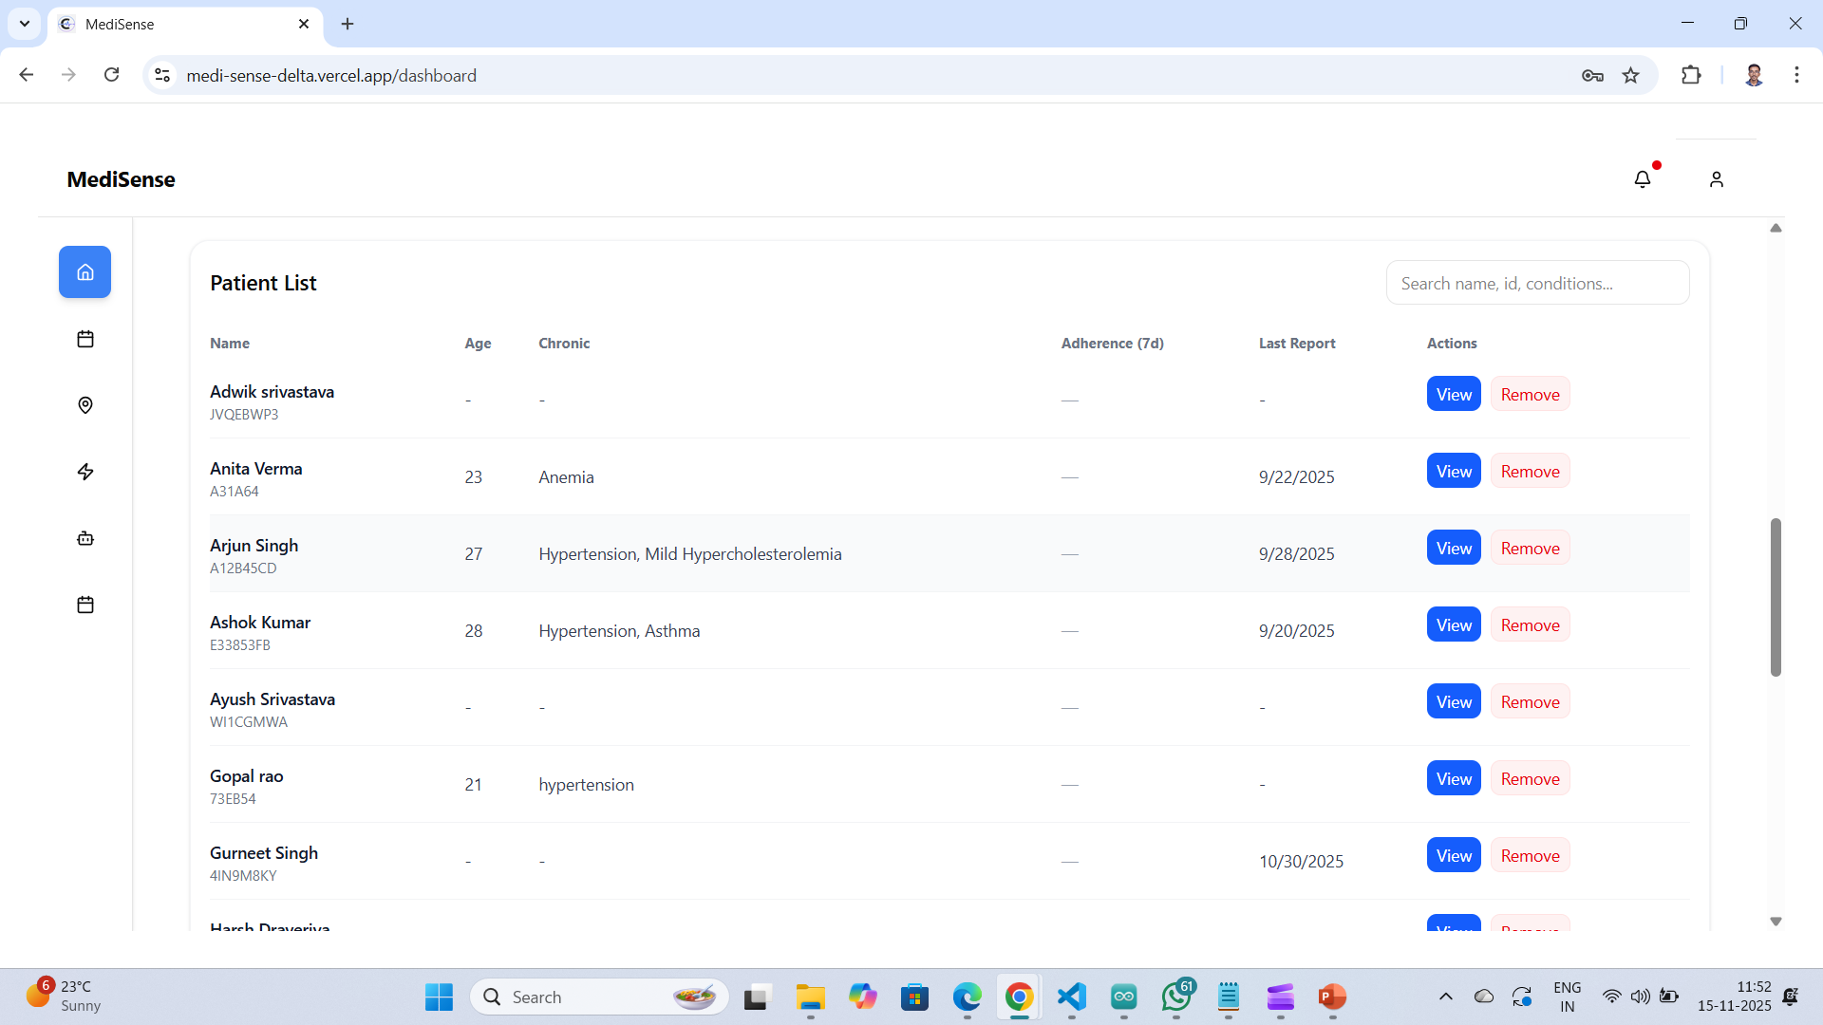
Task: View Anita Verma's patient details
Action: [1453, 470]
